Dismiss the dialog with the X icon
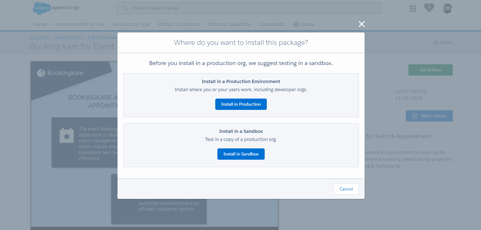 (361, 24)
